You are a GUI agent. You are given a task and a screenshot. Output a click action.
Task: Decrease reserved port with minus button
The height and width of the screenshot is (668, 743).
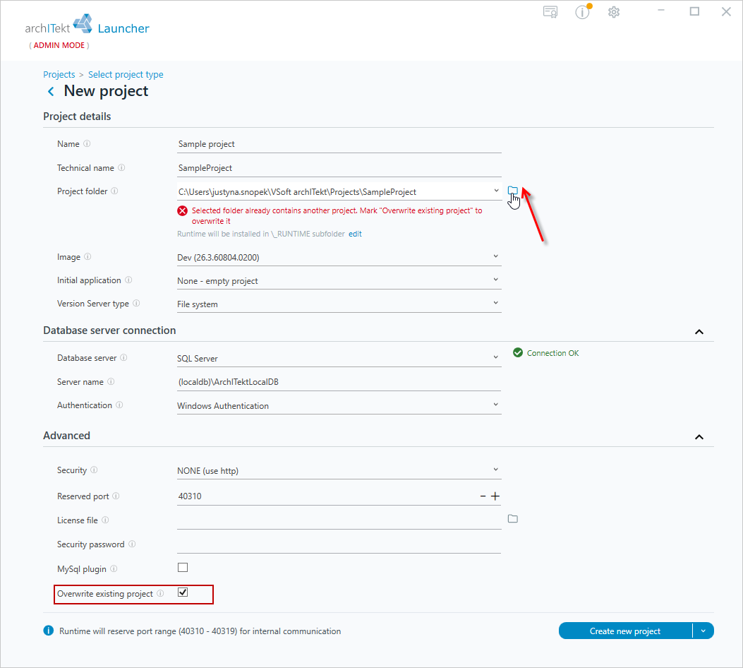point(483,496)
